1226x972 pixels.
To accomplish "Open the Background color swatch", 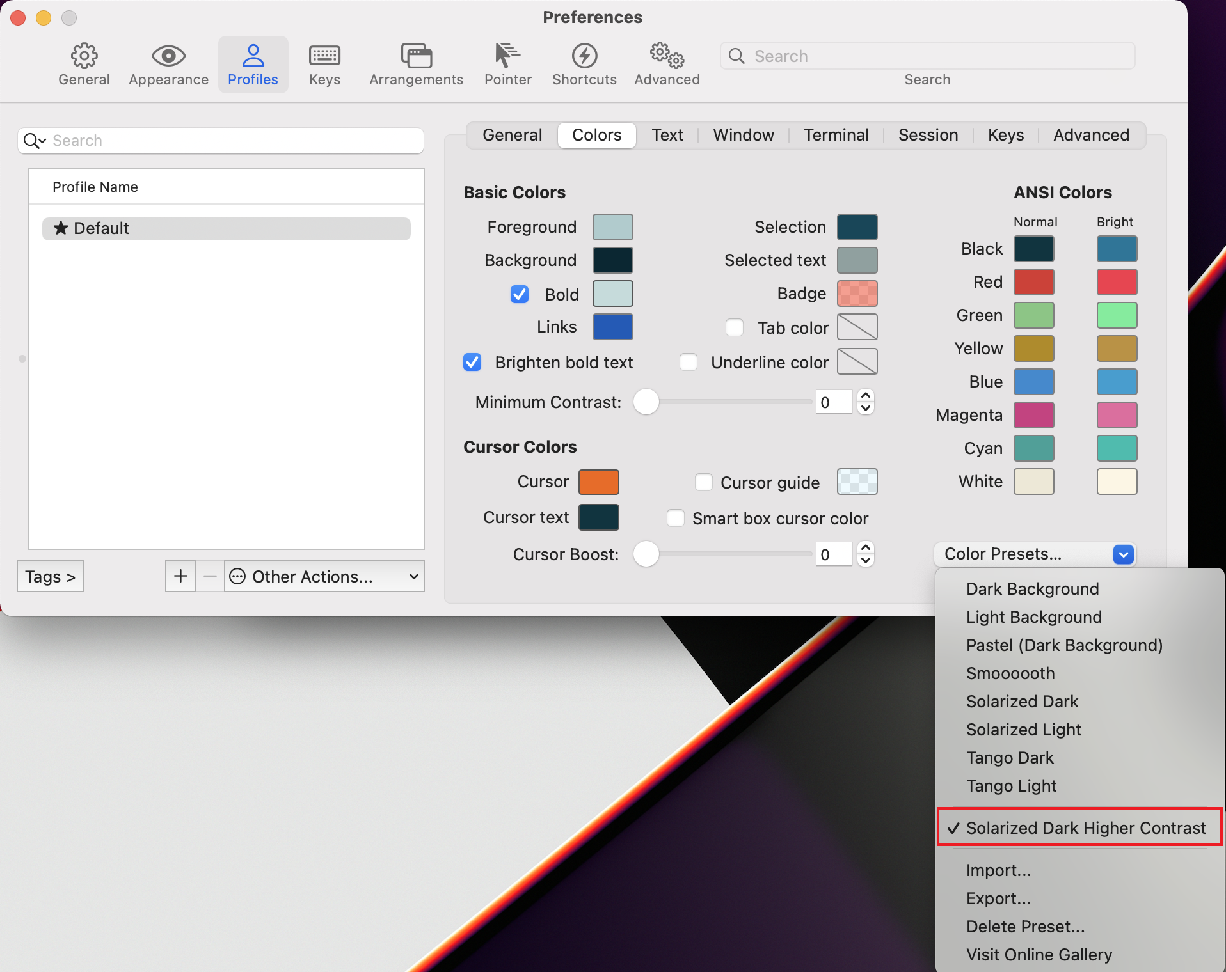I will tap(612, 260).
